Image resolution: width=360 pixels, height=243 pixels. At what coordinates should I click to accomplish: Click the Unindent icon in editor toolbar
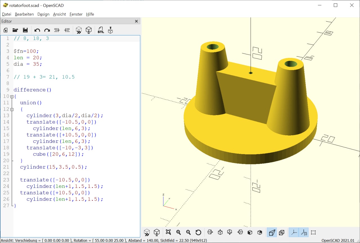(57, 30)
